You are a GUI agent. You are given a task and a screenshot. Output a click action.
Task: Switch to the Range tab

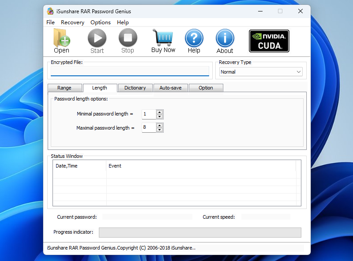pyautogui.click(x=65, y=88)
